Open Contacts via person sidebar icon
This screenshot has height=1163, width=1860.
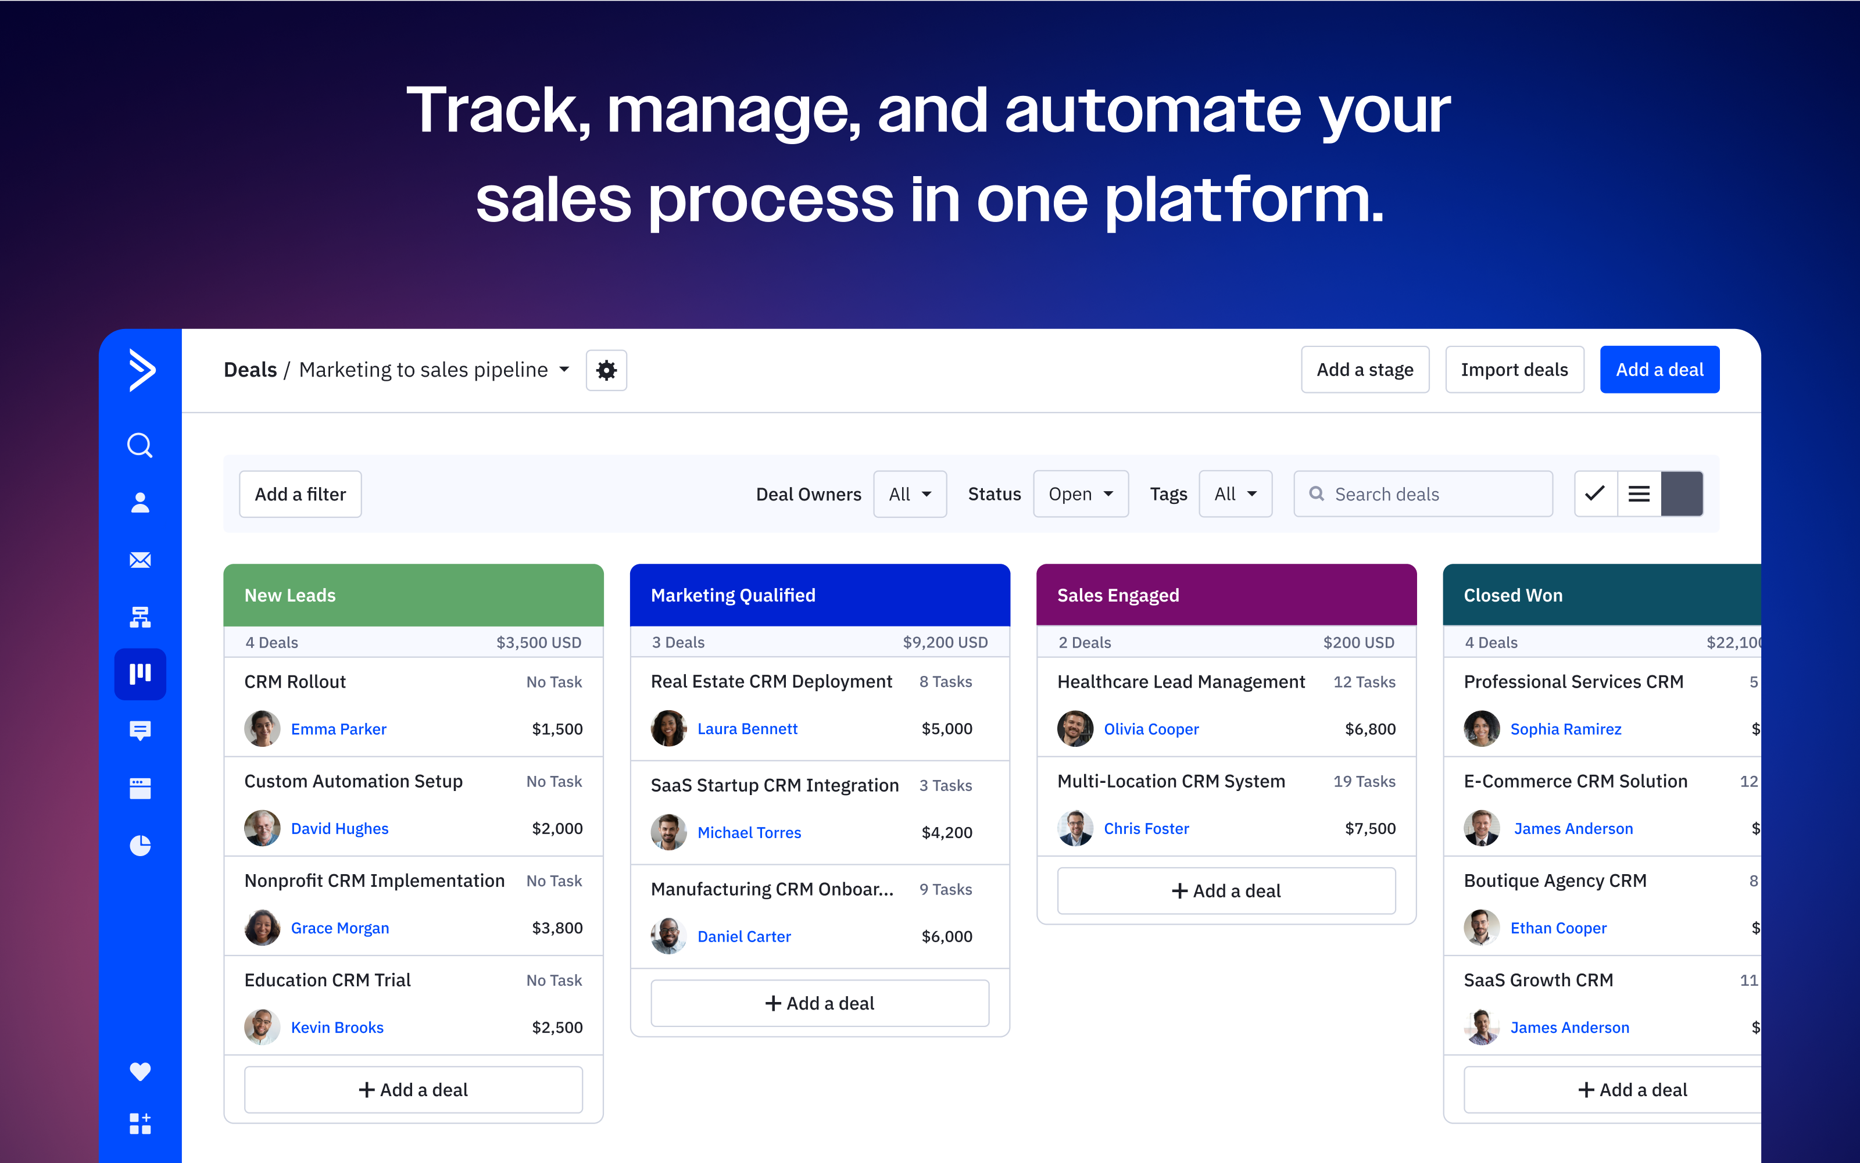pos(139,502)
